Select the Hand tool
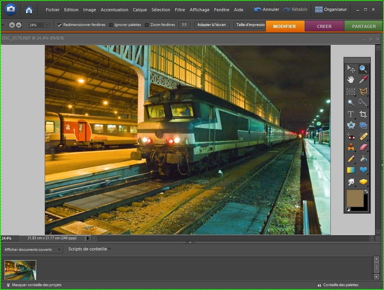384x290 pixels. [x=351, y=80]
